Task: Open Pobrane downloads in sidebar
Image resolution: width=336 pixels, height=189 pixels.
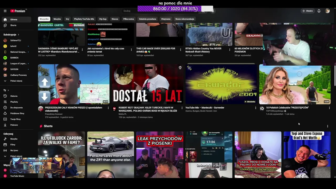Action: (17, 125)
